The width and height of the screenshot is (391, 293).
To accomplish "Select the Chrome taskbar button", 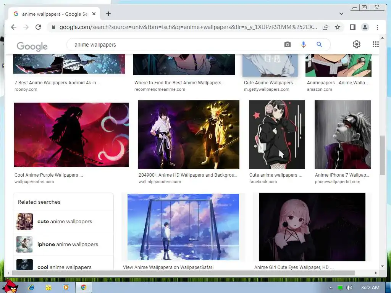I will pos(83,288).
